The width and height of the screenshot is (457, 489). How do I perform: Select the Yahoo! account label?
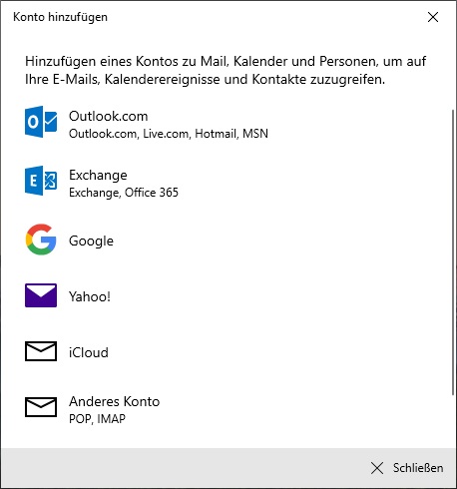point(90,296)
